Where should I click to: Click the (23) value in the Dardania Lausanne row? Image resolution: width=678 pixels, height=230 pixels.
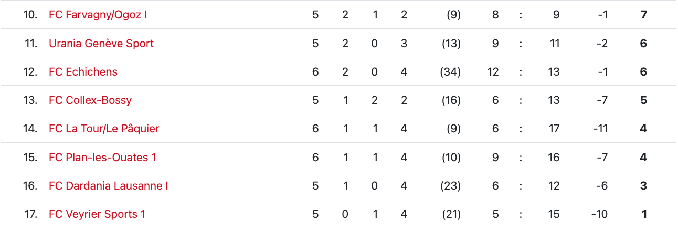pos(450,186)
